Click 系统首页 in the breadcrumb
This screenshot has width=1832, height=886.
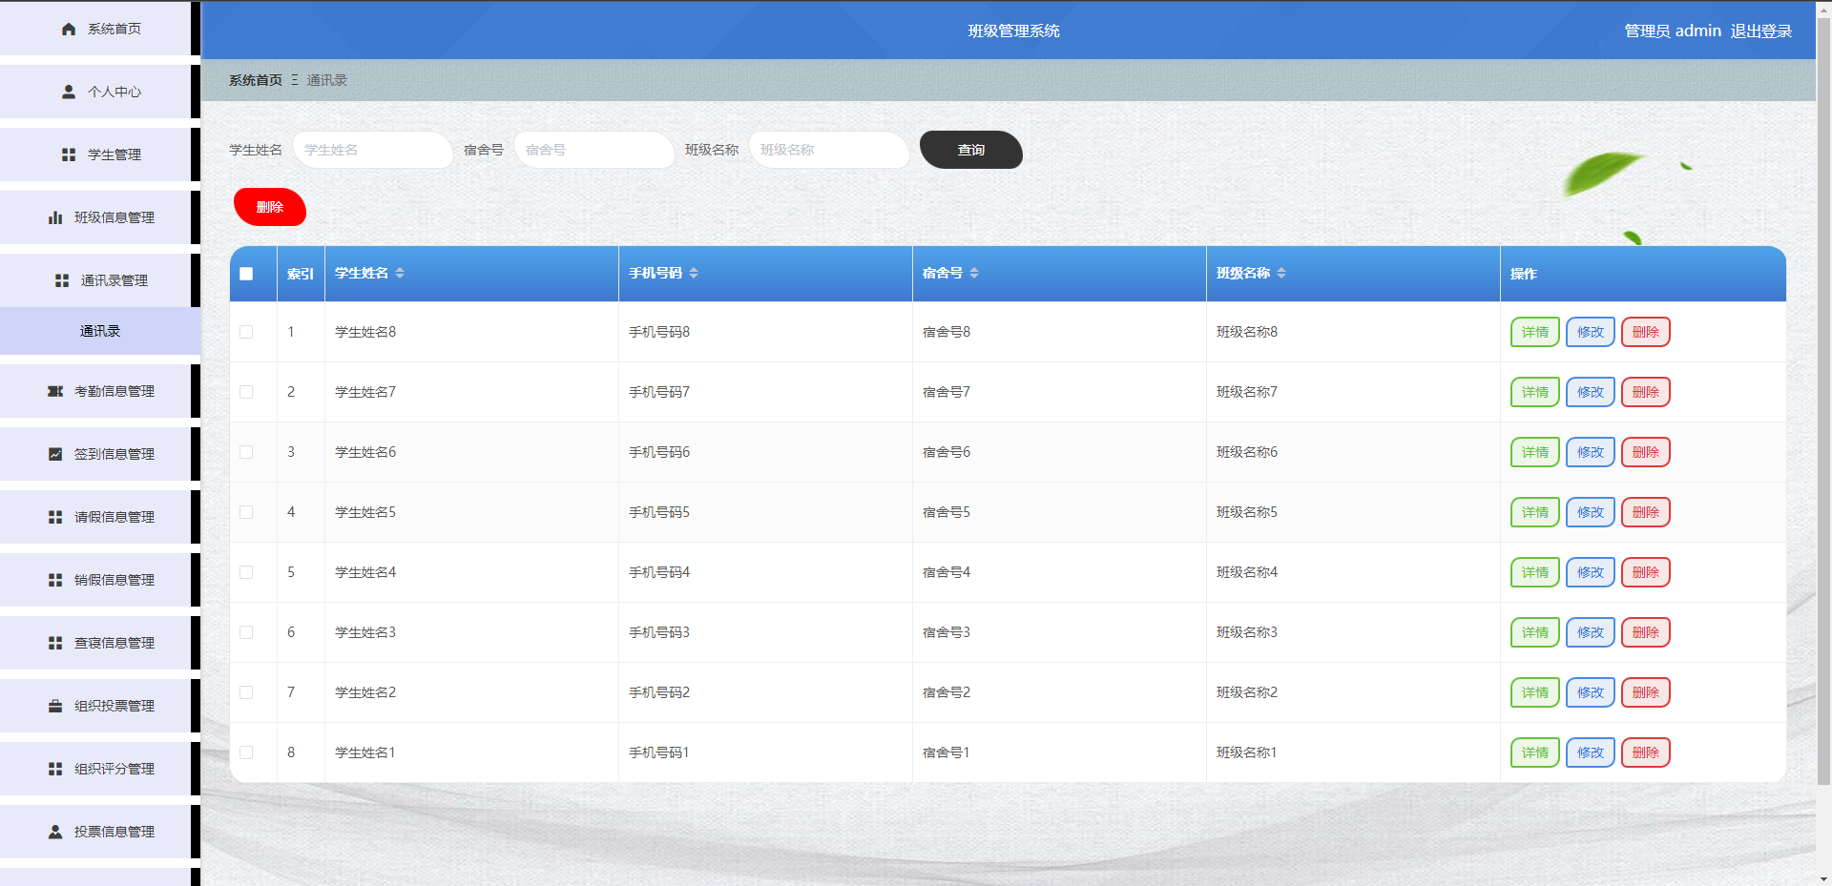tap(254, 80)
